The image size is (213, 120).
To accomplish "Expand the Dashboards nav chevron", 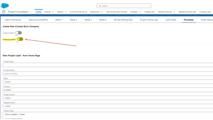I will [102, 12].
